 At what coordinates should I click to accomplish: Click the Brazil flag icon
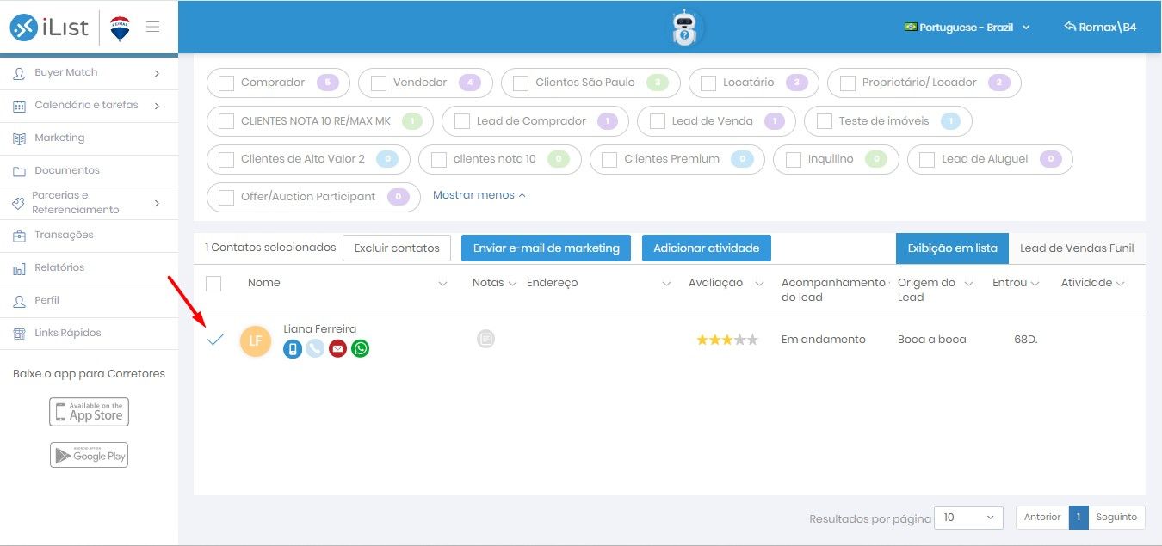click(910, 28)
